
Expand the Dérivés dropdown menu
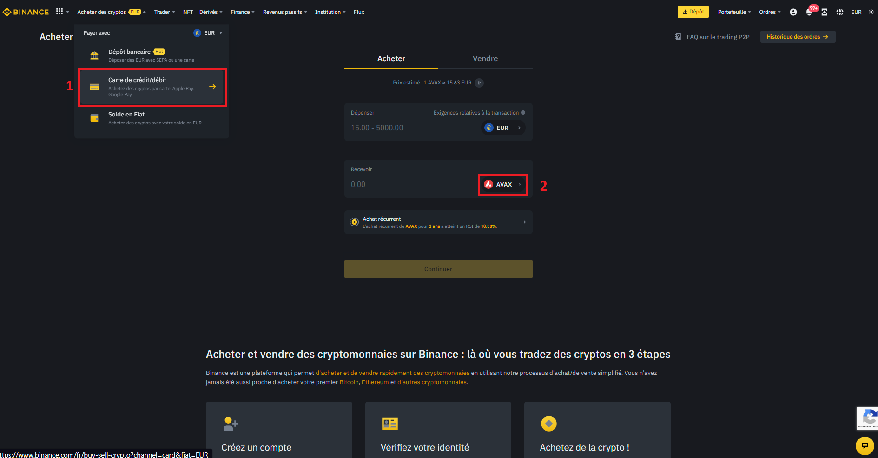[x=211, y=12]
